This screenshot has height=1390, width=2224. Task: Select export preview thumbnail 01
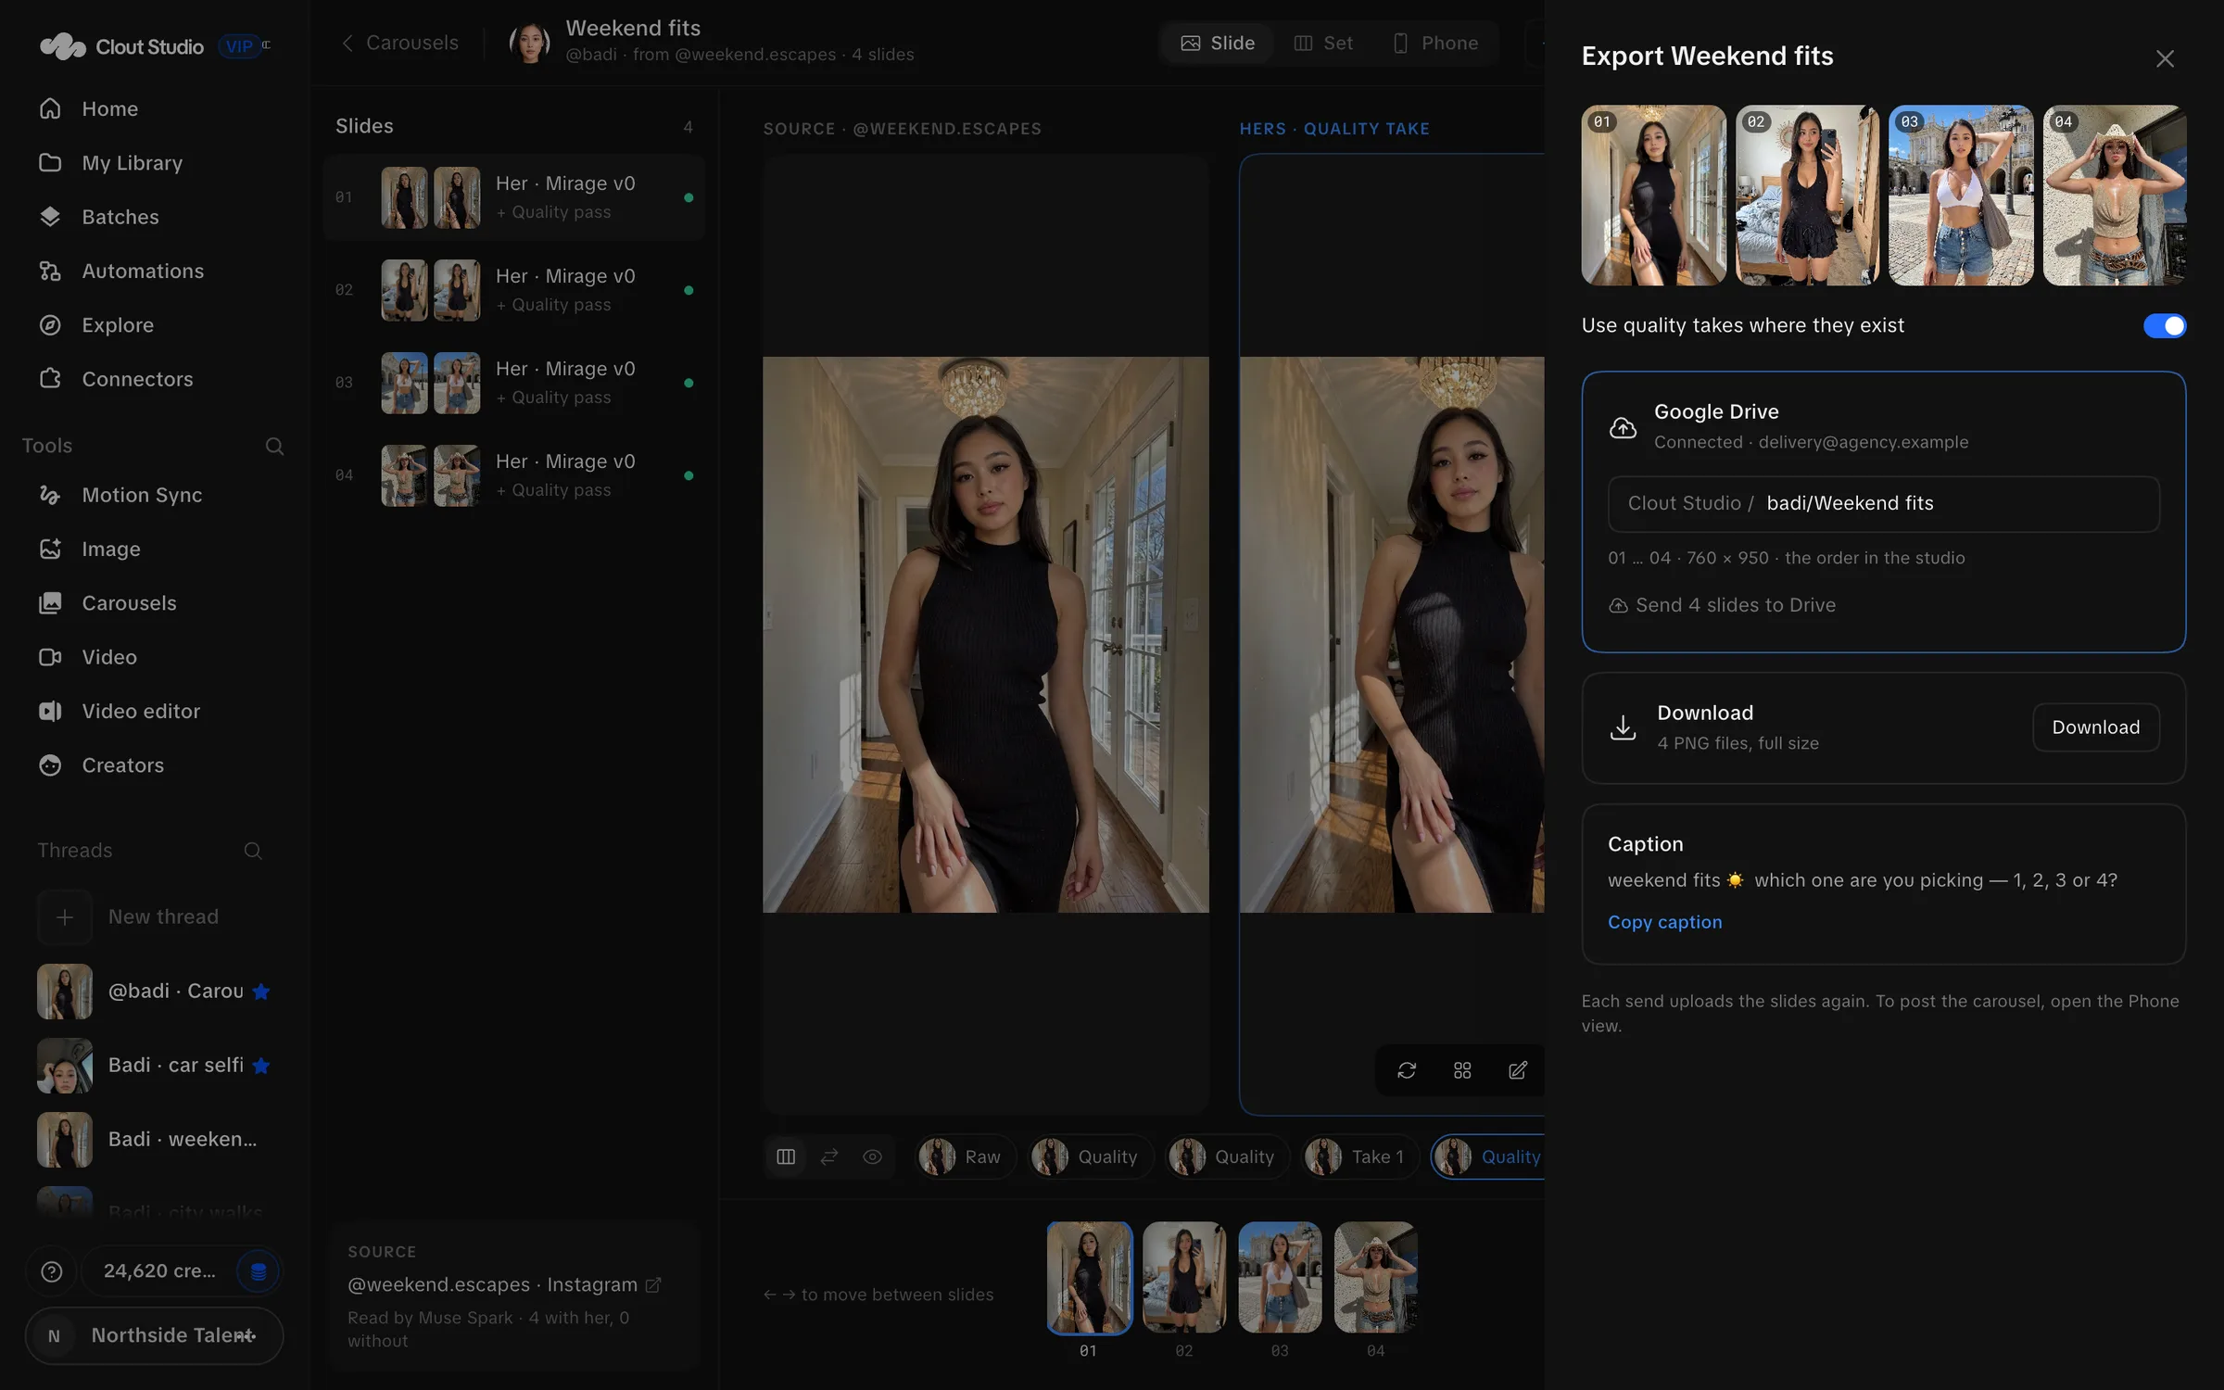pyautogui.click(x=1653, y=195)
